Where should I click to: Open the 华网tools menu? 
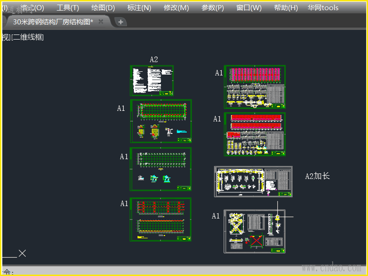click(x=323, y=8)
